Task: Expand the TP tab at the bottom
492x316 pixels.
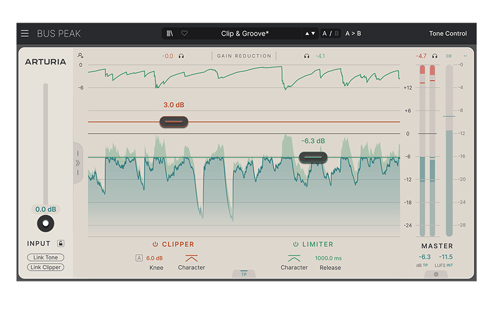Action: click(244, 274)
